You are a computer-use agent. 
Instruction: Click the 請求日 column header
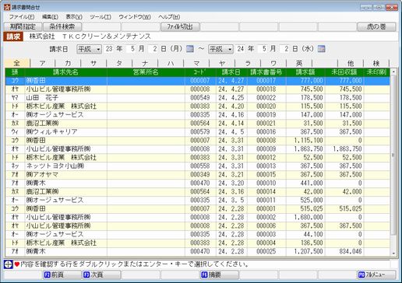[x=231, y=72]
